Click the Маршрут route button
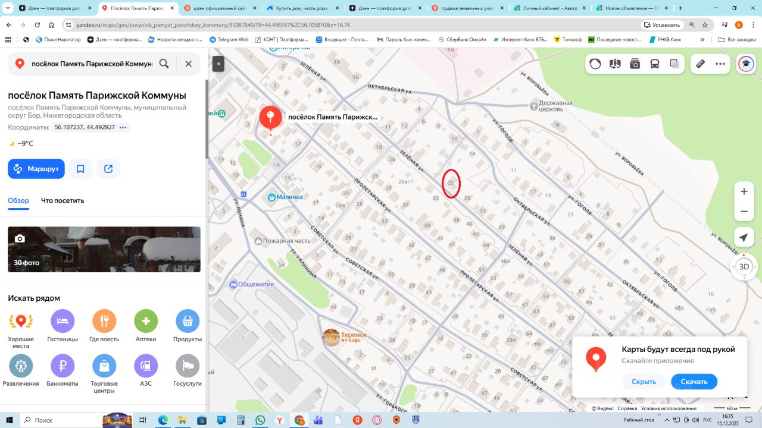This screenshot has width=762, height=428. pos(36,169)
